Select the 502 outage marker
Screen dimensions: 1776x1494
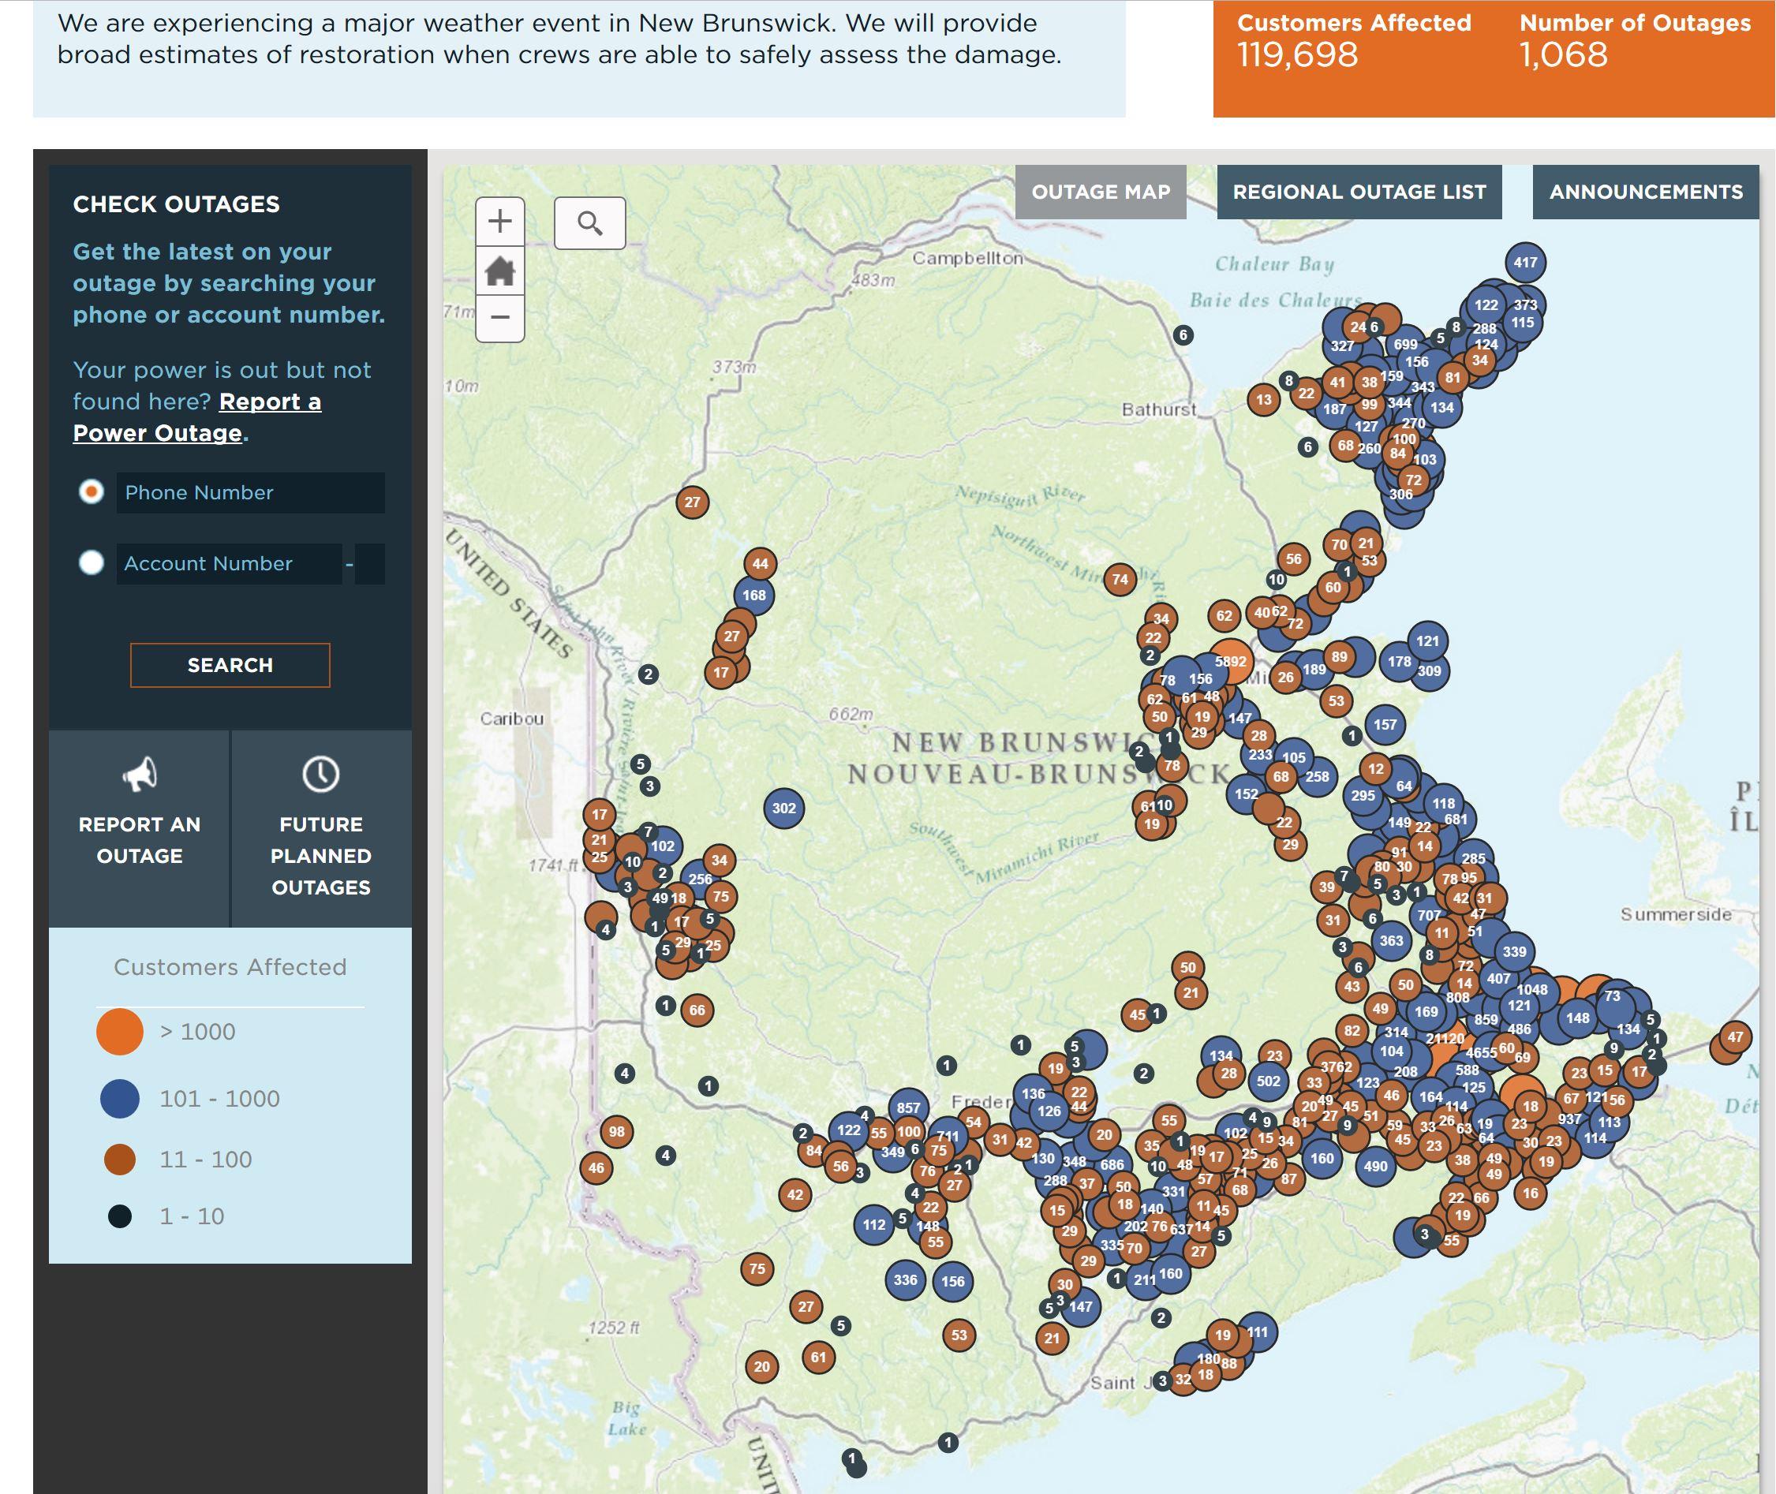pos(1268,1081)
